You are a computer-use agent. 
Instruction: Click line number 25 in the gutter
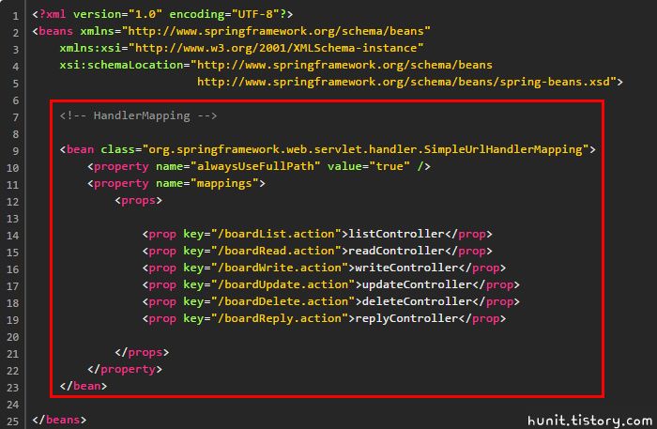pyautogui.click(x=12, y=421)
